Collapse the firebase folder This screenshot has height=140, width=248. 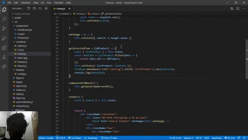(20, 70)
